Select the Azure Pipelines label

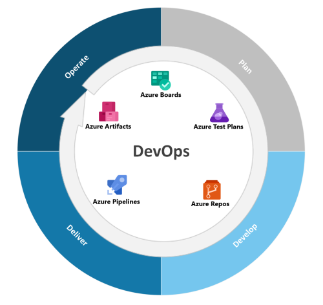tap(116, 202)
